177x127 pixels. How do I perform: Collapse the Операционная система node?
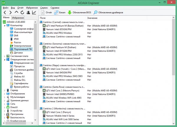pyautogui.click(x=5, y=60)
